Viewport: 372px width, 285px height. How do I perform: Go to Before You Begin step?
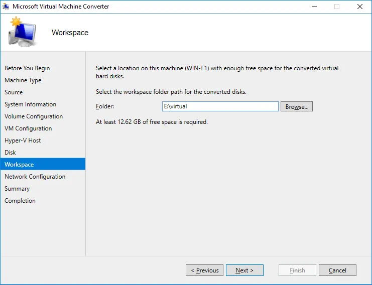pyautogui.click(x=27, y=68)
